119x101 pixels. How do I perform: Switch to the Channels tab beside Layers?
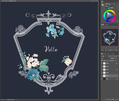click(105, 54)
